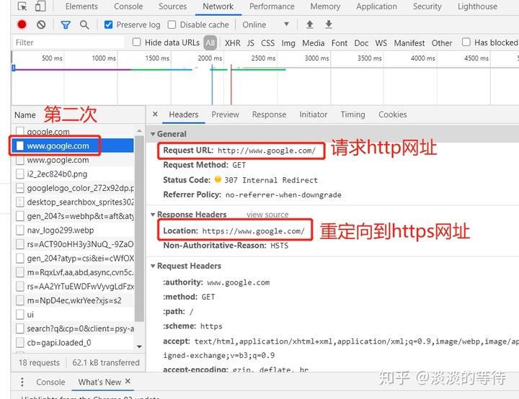Show the Initiator tab of request
Viewport: 519px width, 399px height.
pos(313,115)
